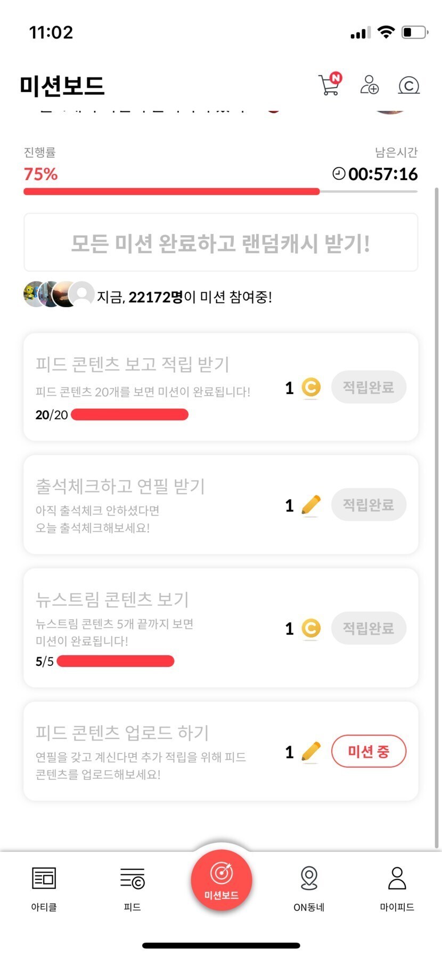Viewport: 442px width, 958px height.
Task: Click the gold coin on 뉴스트림 card
Action: (x=311, y=629)
